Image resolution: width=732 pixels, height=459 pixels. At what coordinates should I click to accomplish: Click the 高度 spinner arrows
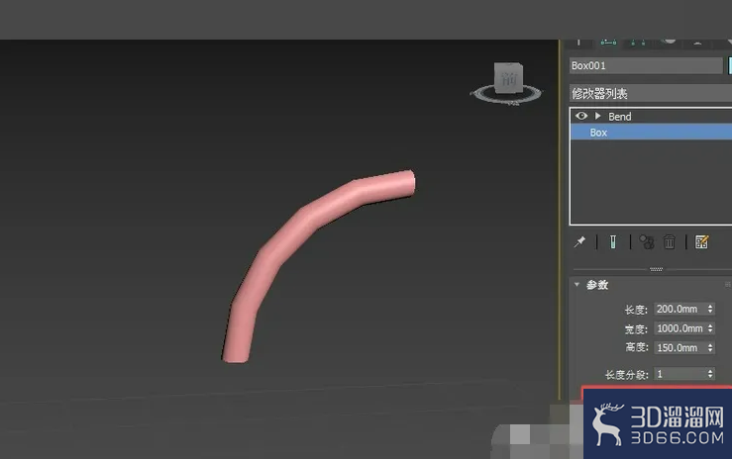(710, 347)
